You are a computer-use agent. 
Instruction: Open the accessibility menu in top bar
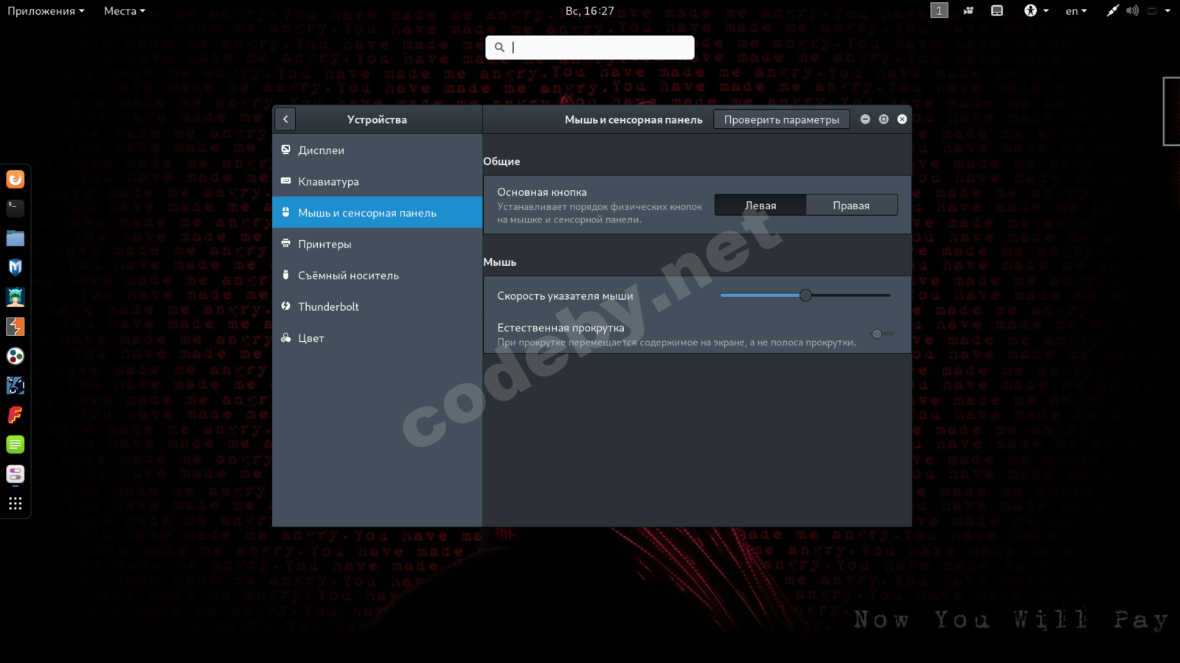click(1036, 10)
